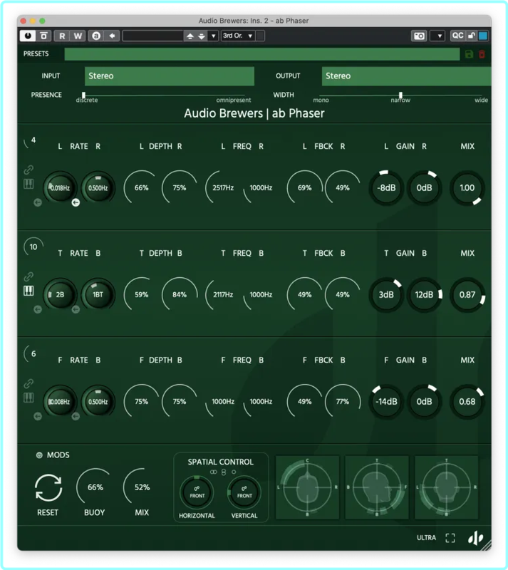
Task: Click the arrow icon below 1BT knob
Action: pyautogui.click(x=76, y=309)
